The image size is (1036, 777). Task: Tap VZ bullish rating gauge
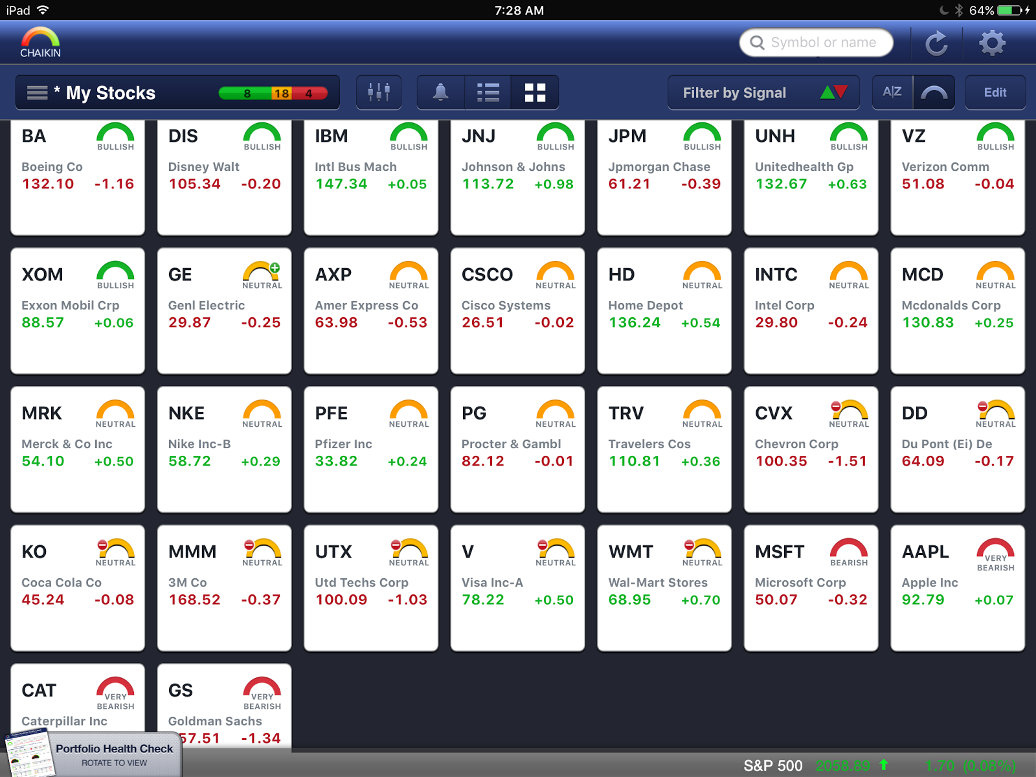click(x=996, y=137)
